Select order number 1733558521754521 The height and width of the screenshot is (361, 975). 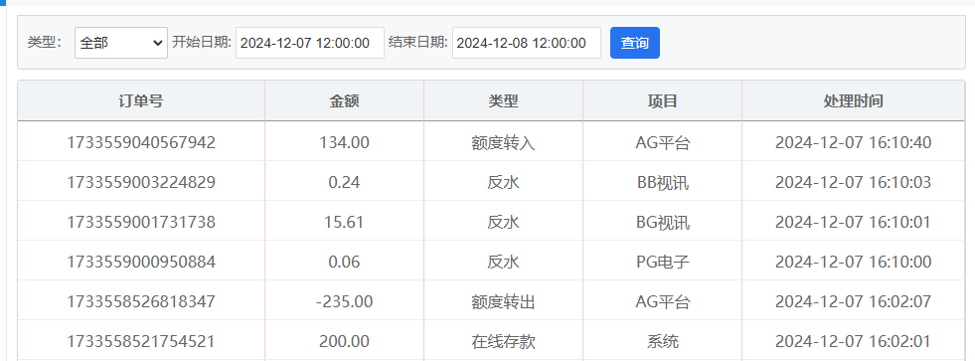[141, 342]
